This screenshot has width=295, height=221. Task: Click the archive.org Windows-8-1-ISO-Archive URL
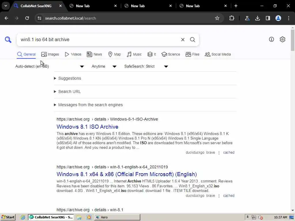[x=107, y=119]
